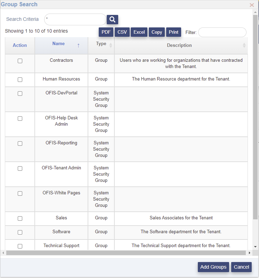The height and width of the screenshot is (278, 259).
Task: Click the horizontal scrollbar track
Action: tap(126, 253)
